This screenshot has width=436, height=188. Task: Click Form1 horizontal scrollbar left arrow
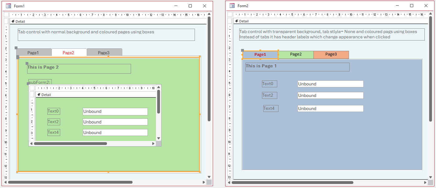(x=5, y=182)
